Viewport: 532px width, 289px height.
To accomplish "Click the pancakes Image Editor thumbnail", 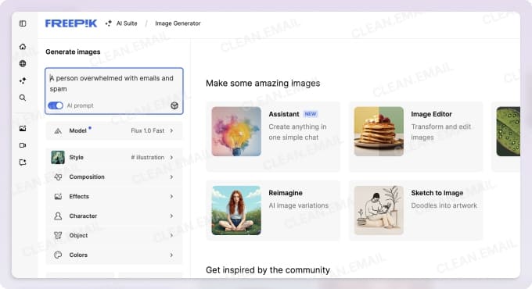I will pos(379,131).
